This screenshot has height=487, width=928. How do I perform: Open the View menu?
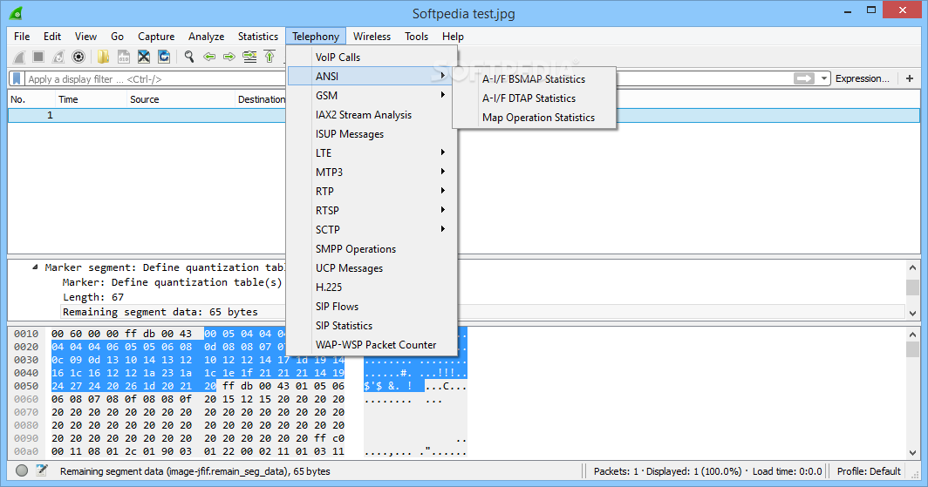coord(85,36)
